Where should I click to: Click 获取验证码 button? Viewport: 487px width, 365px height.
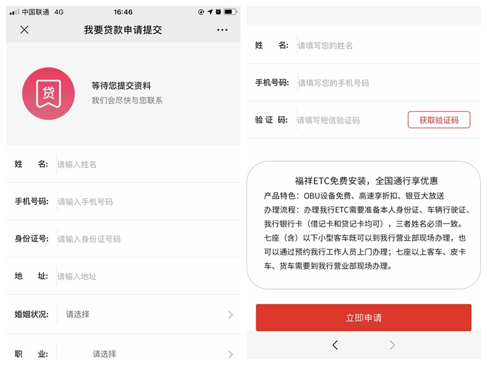coord(439,120)
